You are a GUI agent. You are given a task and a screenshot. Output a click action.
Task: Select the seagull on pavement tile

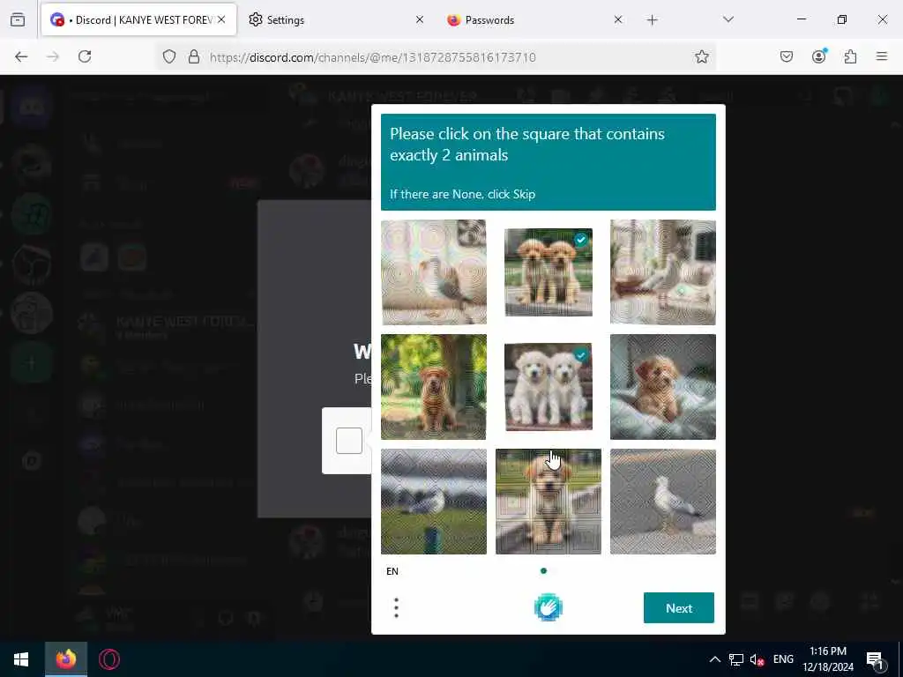tap(663, 502)
